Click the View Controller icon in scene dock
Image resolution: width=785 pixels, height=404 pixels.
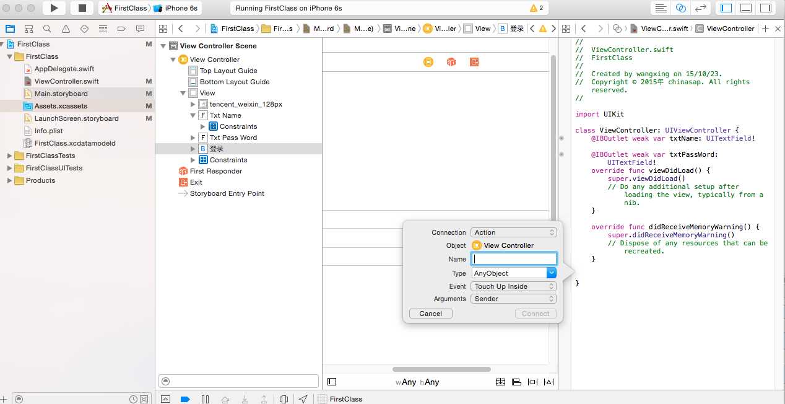click(428, 62)
